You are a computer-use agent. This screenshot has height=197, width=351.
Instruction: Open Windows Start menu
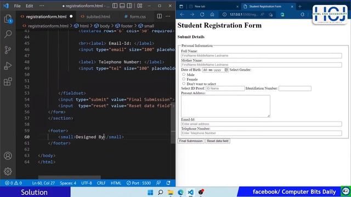tap(150, 192)
